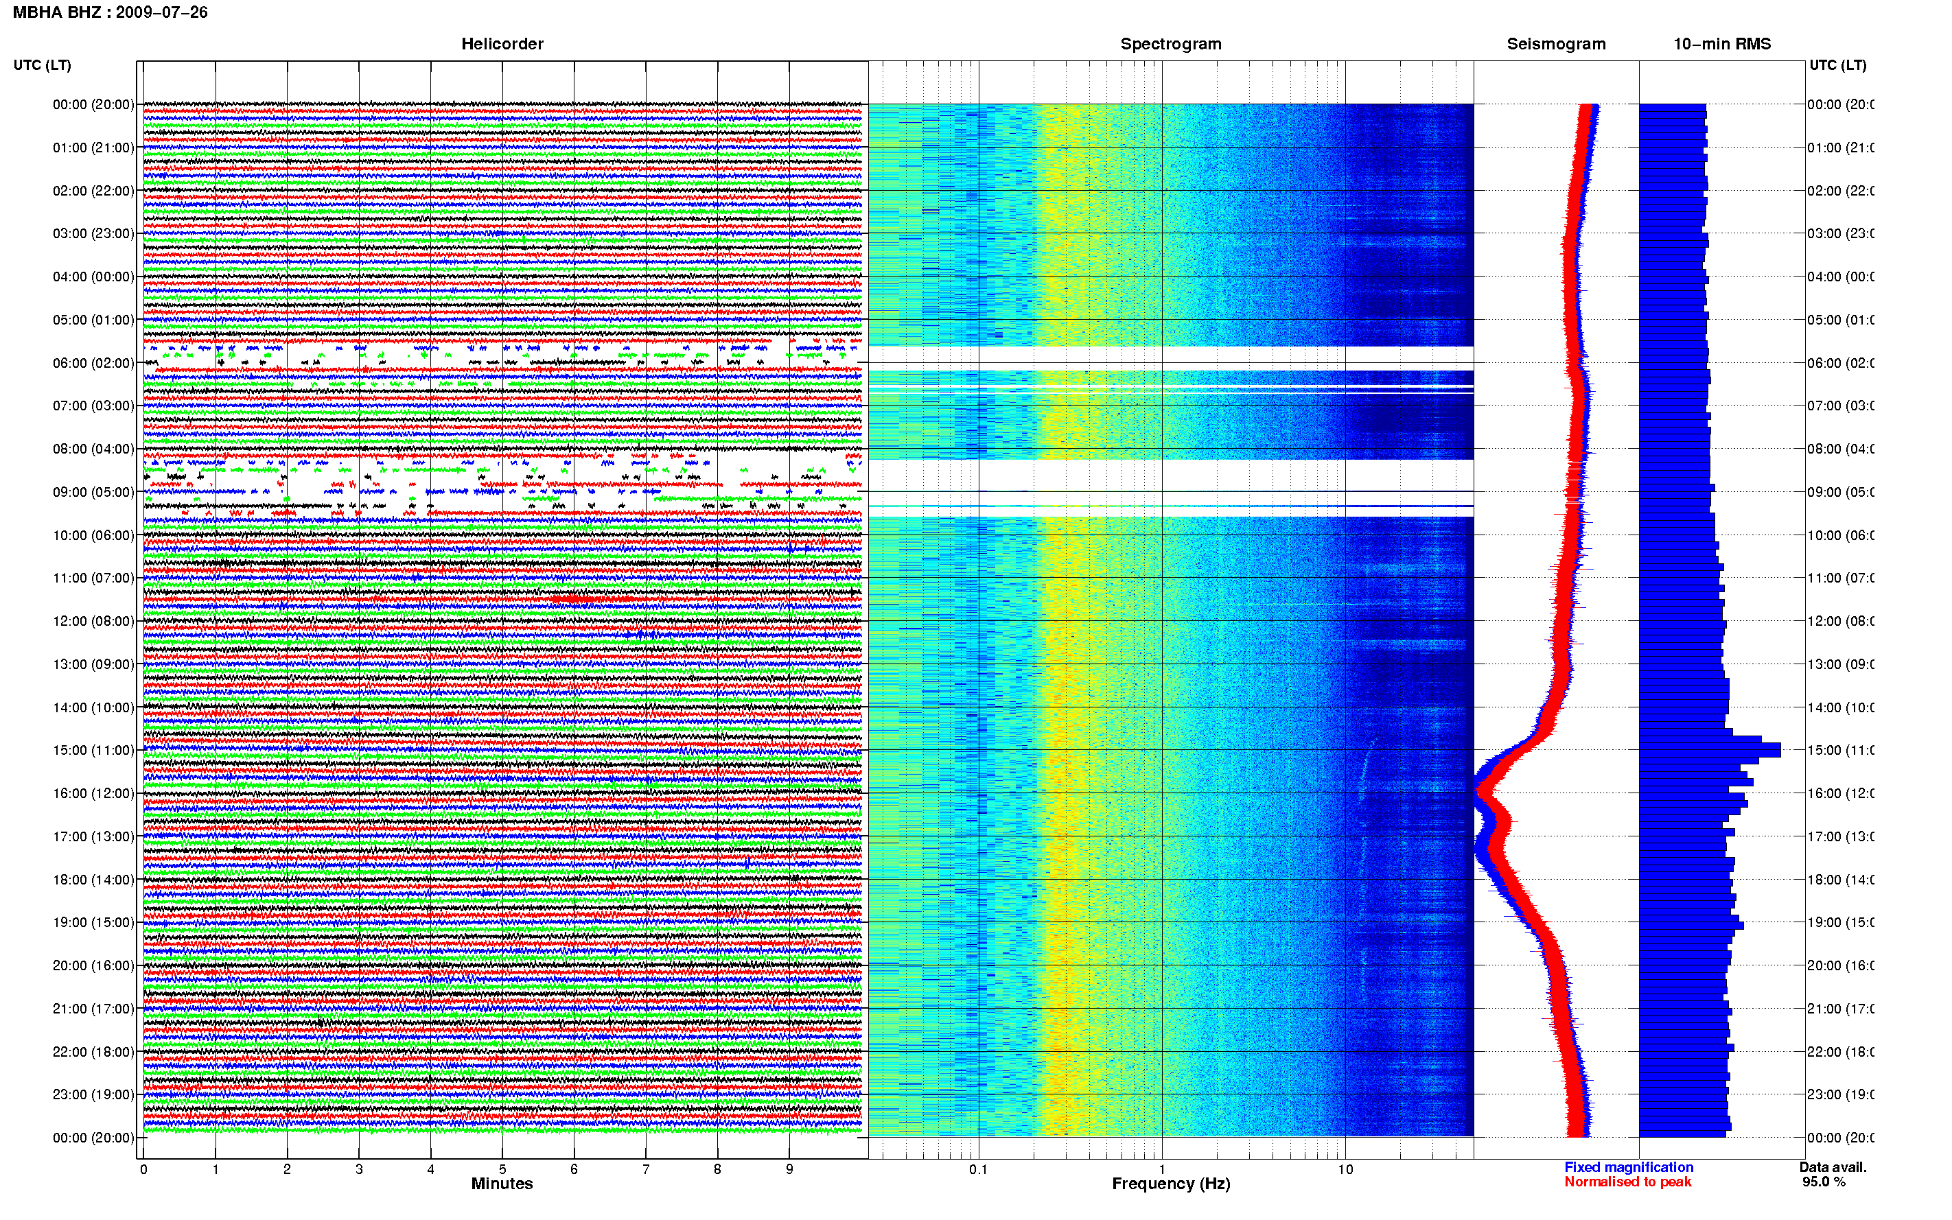Click the left 12:00 (08:00) time label
Viewport: 1952px width, 1220px height.
[93, 621]
